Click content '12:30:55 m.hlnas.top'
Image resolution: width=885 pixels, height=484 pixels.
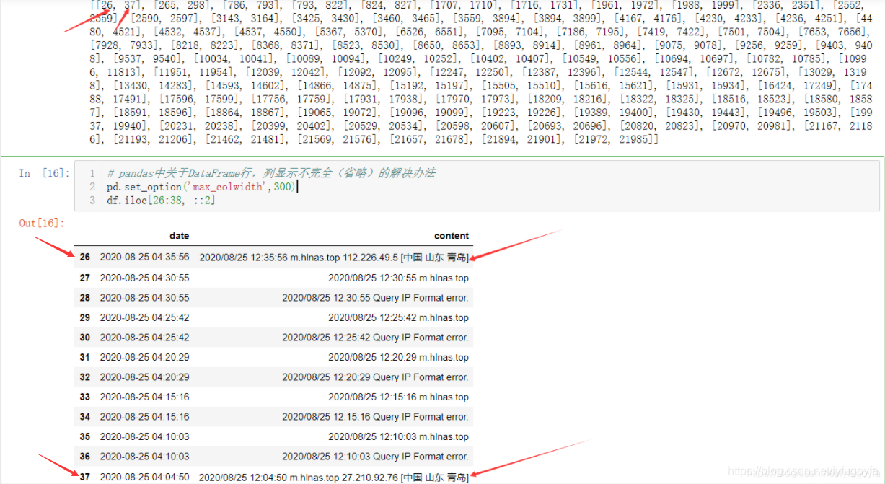click(398, 278)
